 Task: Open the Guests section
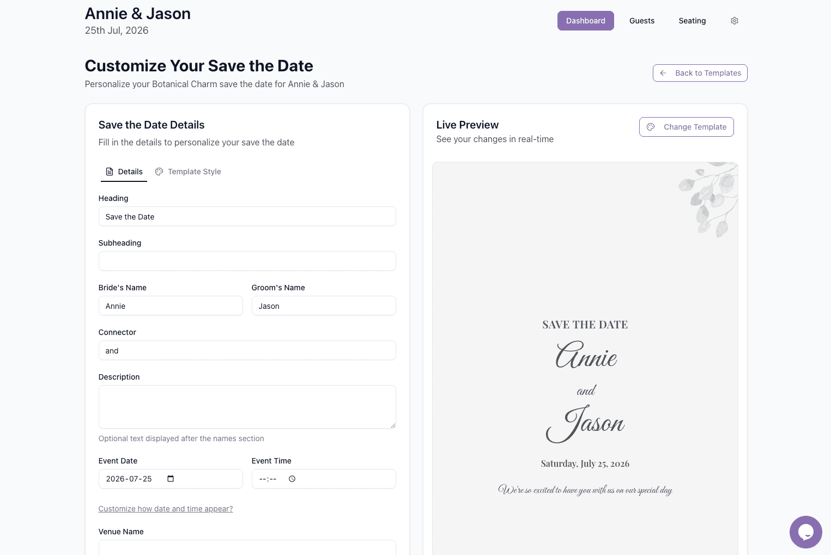(641, 20)
